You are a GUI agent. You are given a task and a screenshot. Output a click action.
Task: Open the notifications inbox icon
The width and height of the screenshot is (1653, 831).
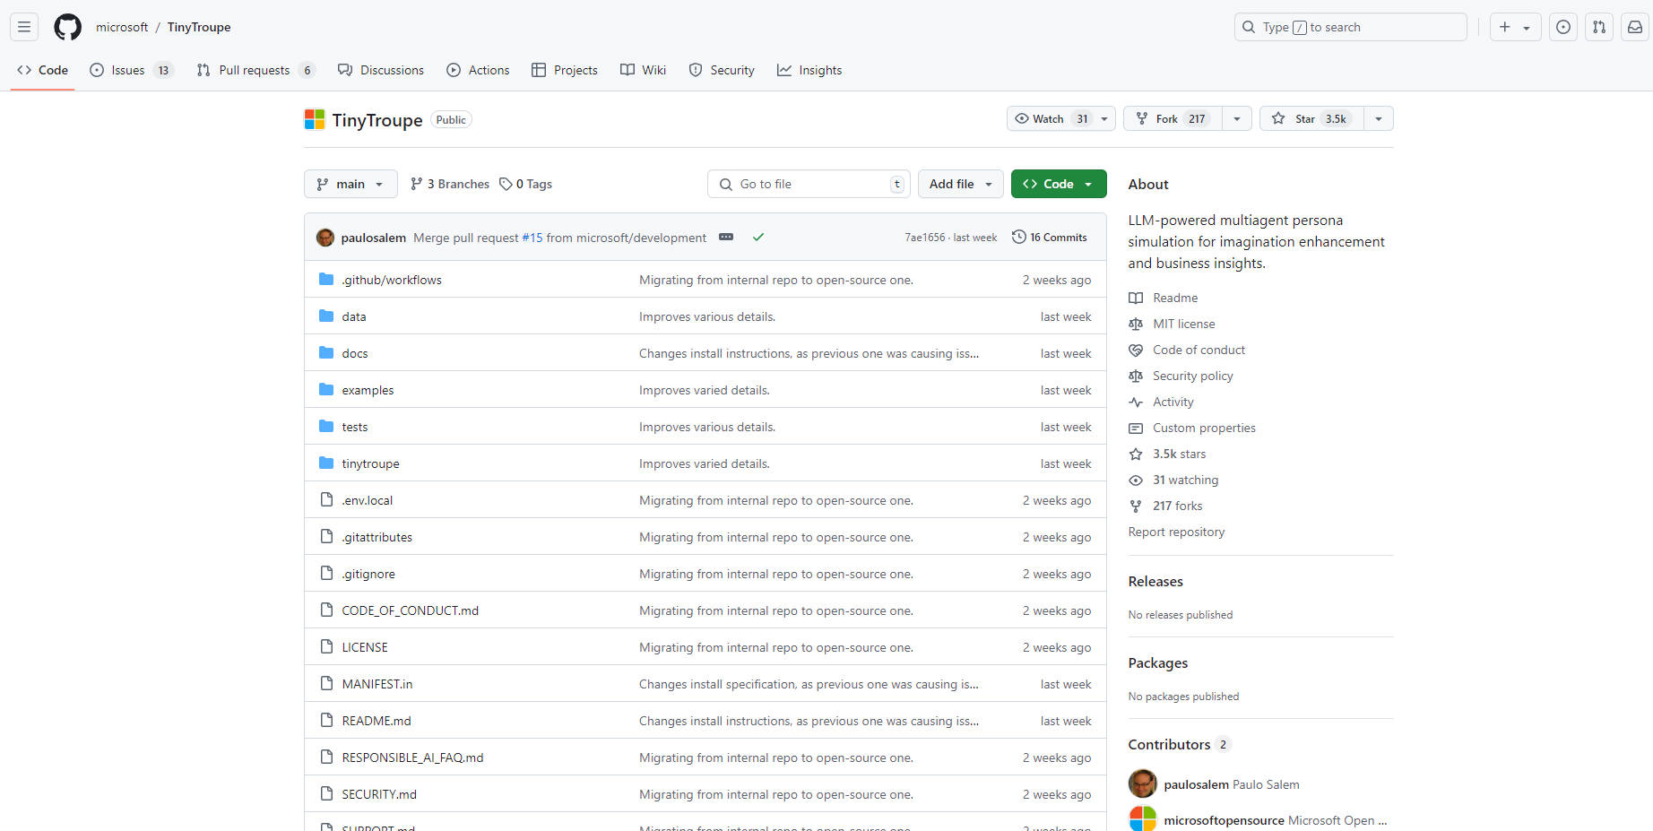(1635, 27)
